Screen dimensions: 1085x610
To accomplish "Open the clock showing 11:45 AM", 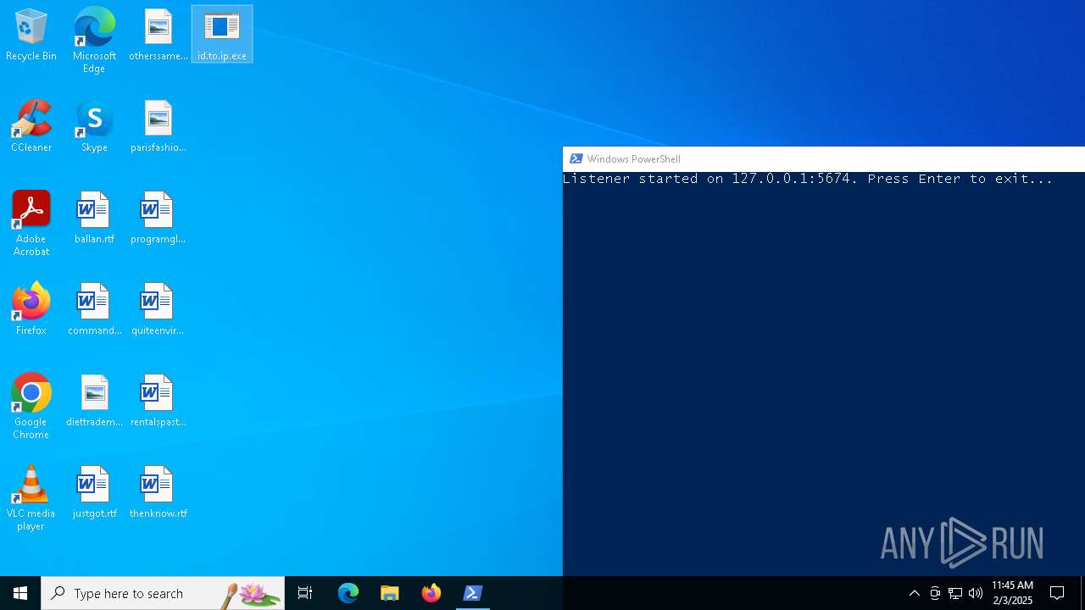I will click(x=1012, y=593).
